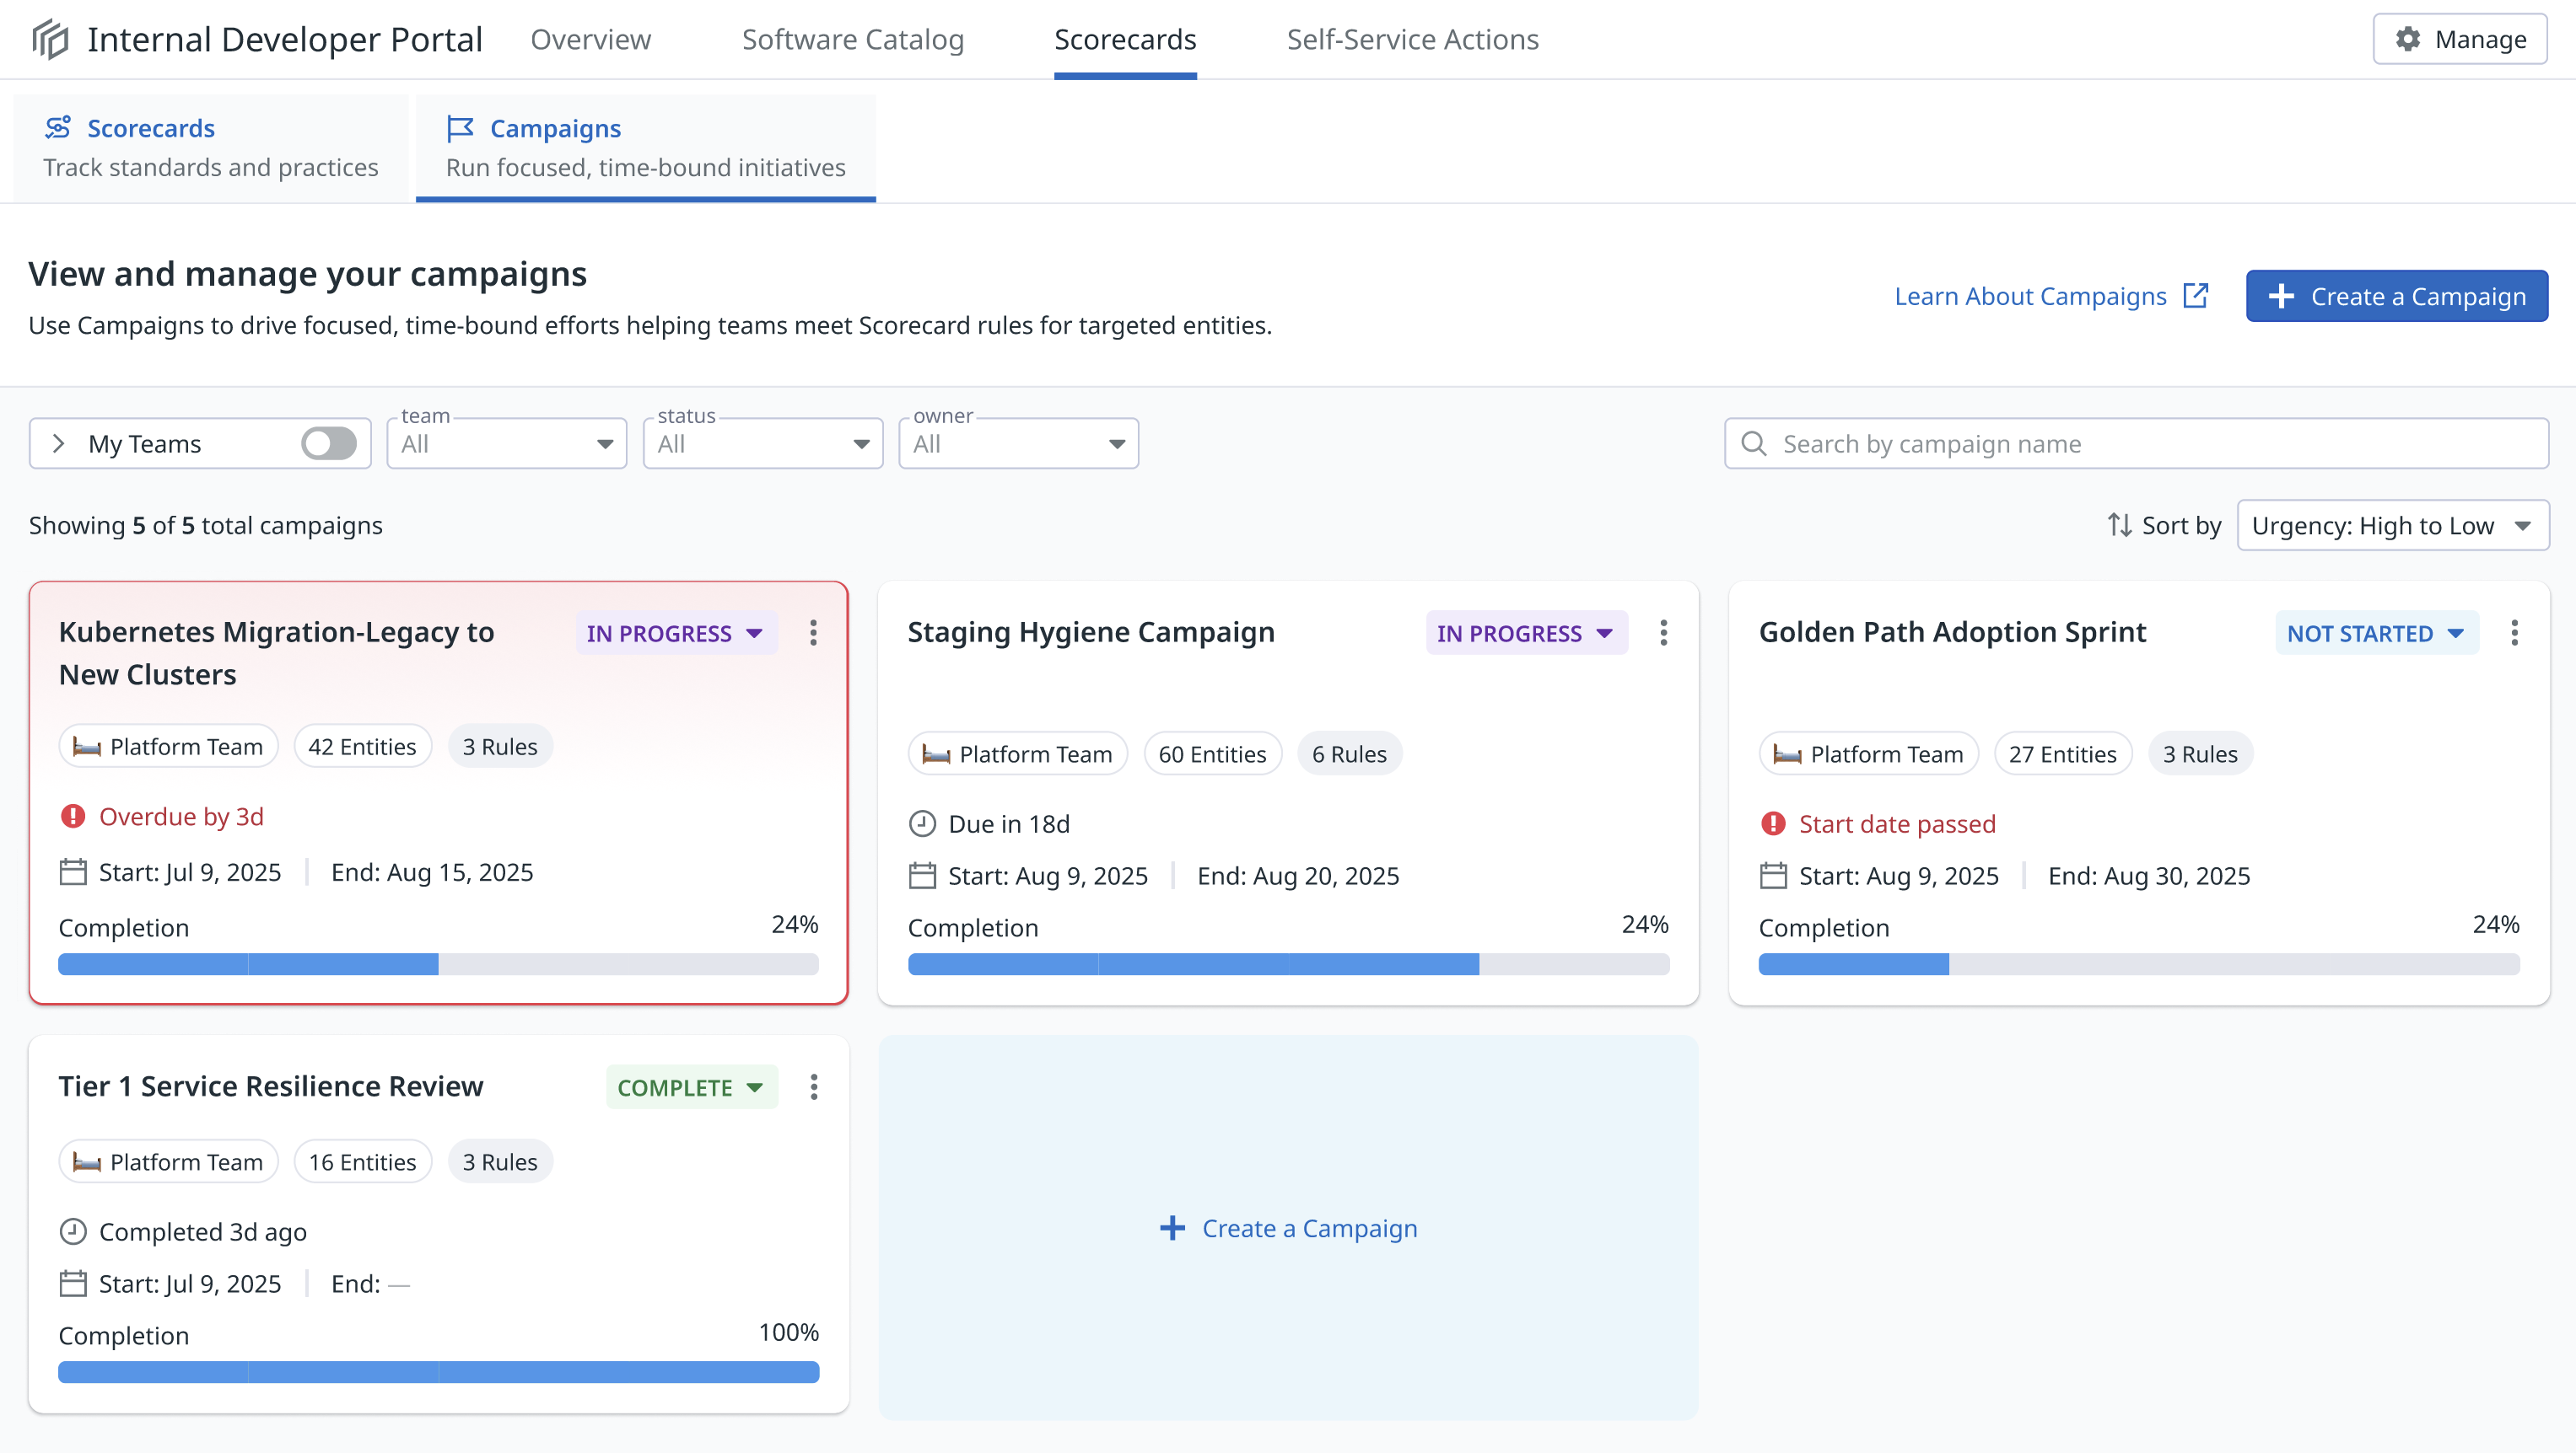Click the Kubernetes Migration completion progress bar
Image resolution: width=2576 pixels, height=1453 pixels.
438,964
